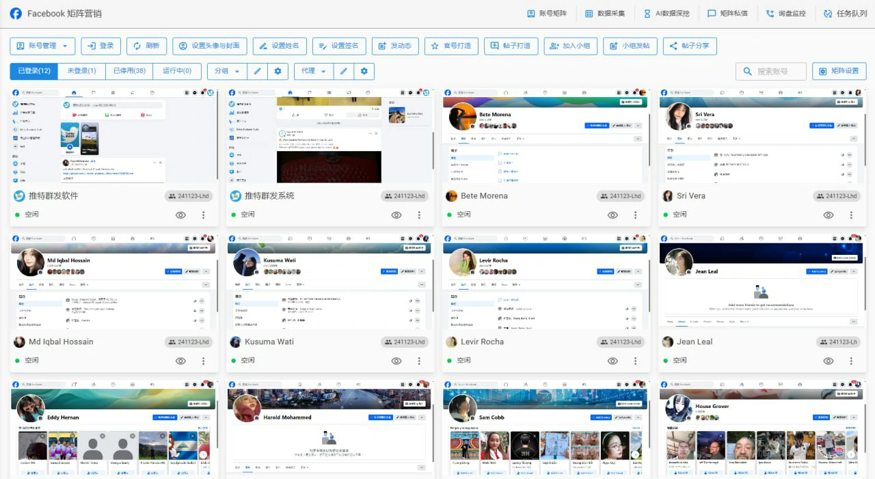Open the 代理 proxy dropdown
The height and width of the screenshot is (479, 875).
[312, 70]
